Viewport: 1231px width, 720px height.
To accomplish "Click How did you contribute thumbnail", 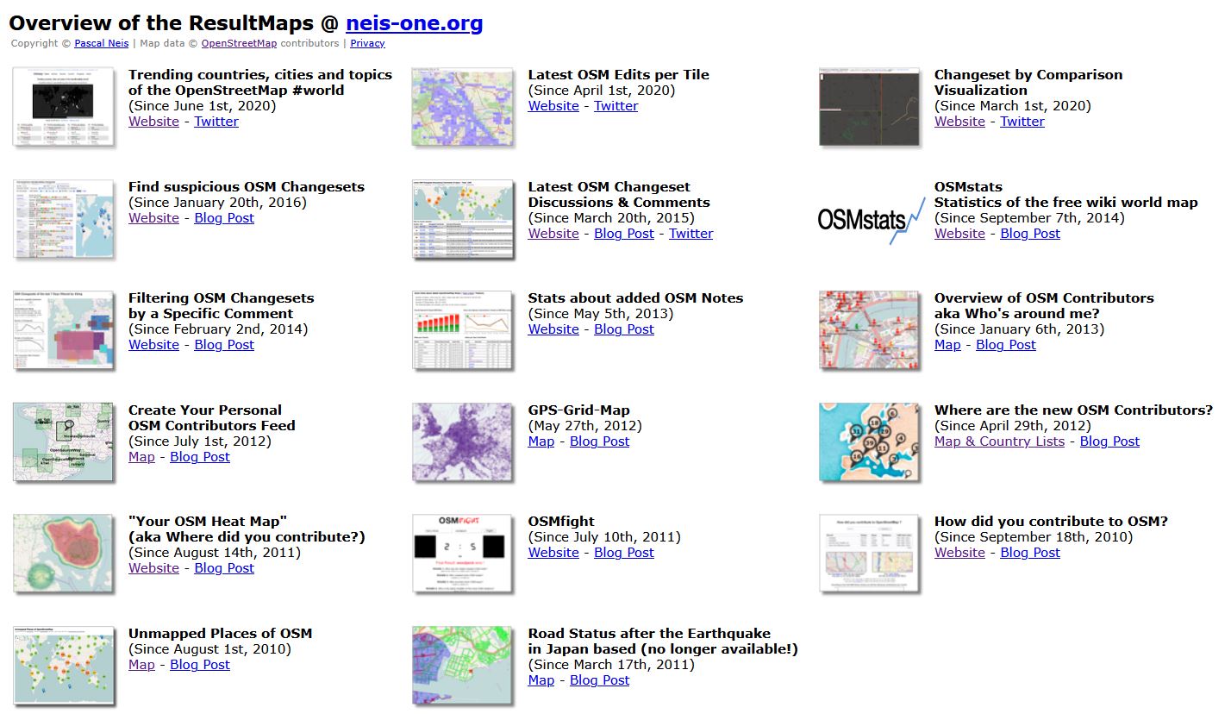I will pyautogui.click(x=870, y=554).
